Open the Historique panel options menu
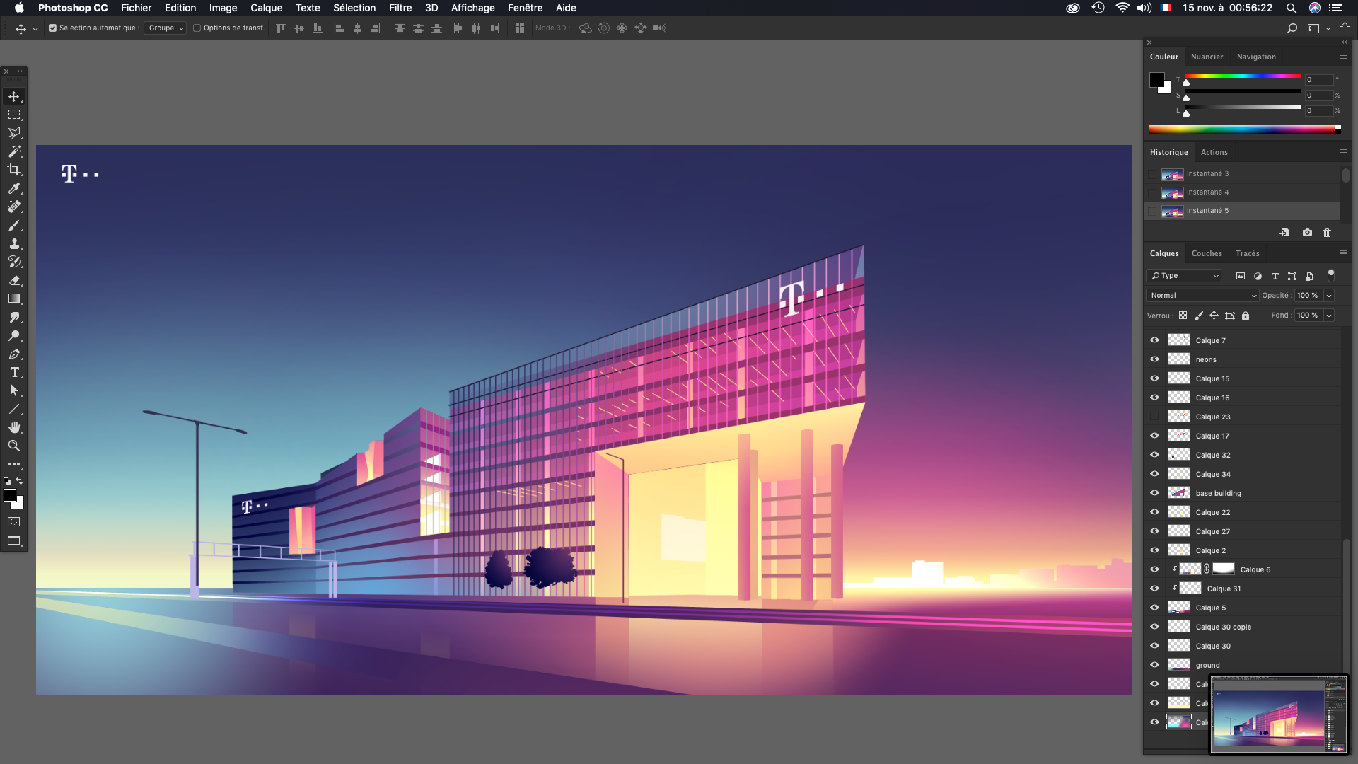This screenshot has height=764, width=1358. click(1343, 152)
